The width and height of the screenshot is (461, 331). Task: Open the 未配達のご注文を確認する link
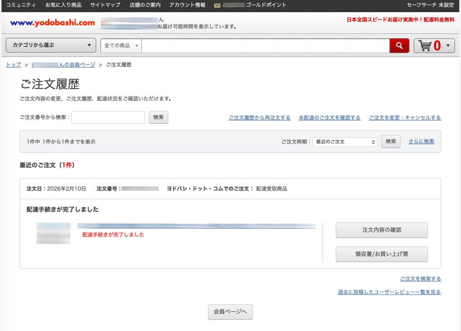[330, 118]
